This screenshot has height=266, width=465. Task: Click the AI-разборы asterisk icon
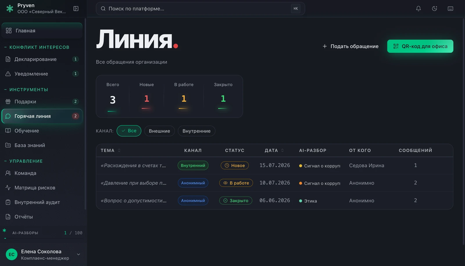(x=4, y=230)
